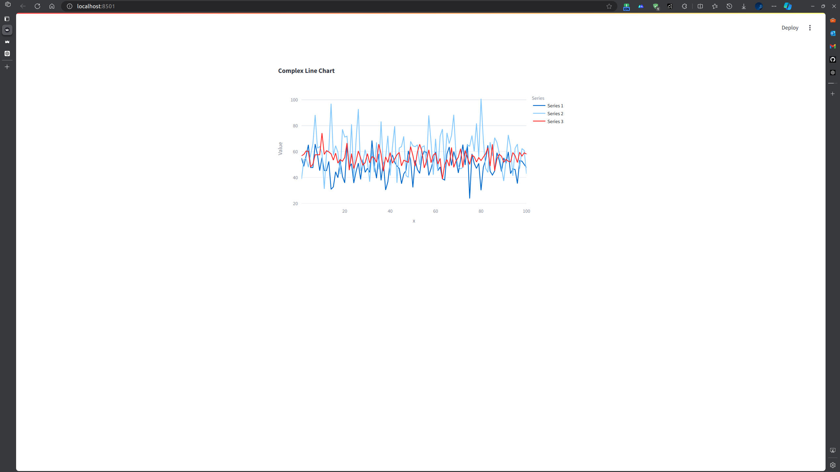Open GitHub in the right sidebar

[832, 59]
